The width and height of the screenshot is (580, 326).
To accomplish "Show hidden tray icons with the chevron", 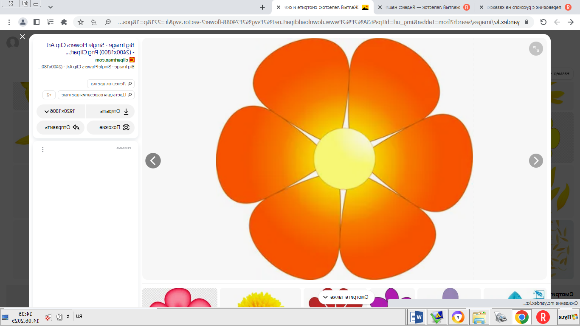I will [x=68, y=317].
